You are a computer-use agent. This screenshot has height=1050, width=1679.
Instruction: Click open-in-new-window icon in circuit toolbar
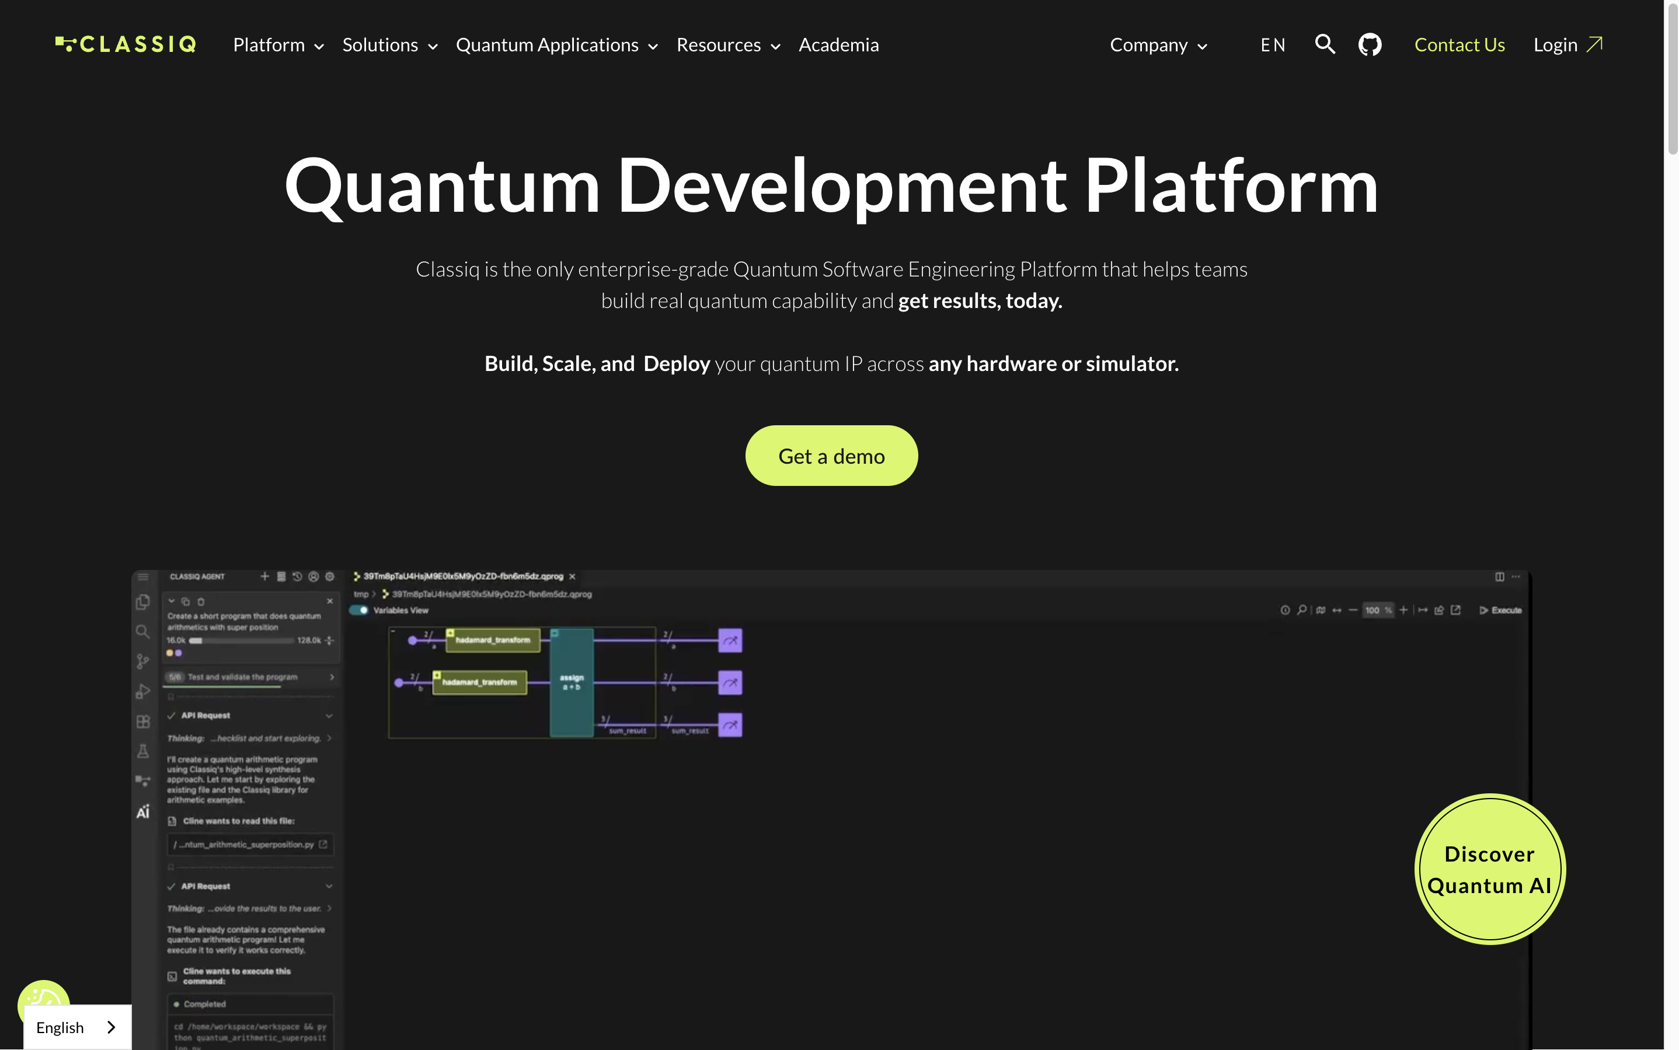[x=1456, y=610]
